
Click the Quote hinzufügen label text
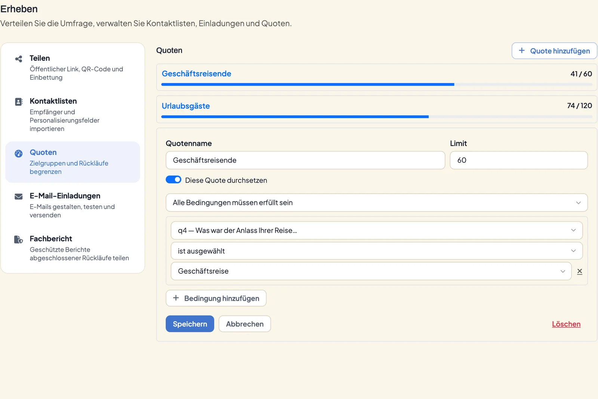[x=560, y=51]
